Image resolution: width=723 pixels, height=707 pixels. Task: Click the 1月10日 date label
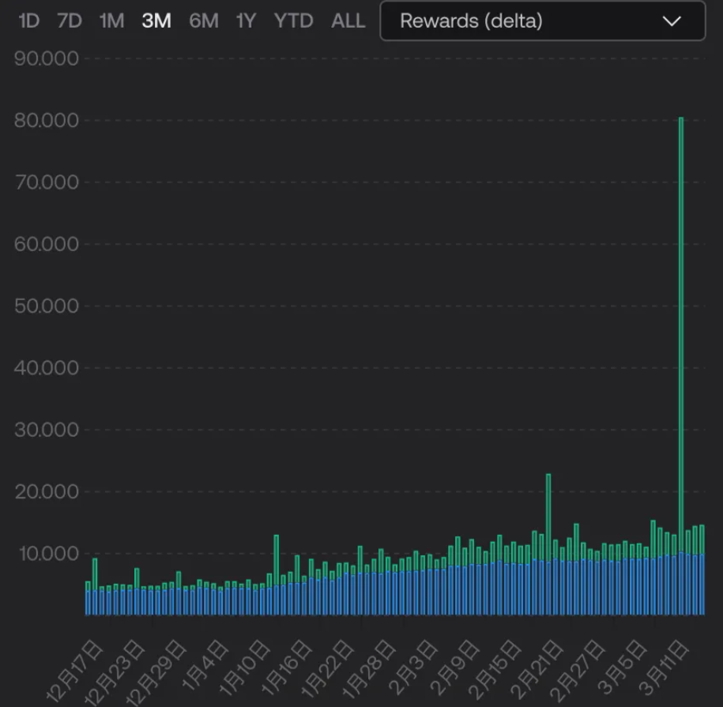click(x=243, y=668)
